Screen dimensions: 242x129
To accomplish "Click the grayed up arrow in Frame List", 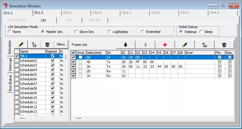I will 145,45.
